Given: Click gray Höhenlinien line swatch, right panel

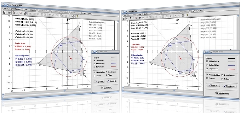Looking at the screenshot, I should tap(232, 62).
